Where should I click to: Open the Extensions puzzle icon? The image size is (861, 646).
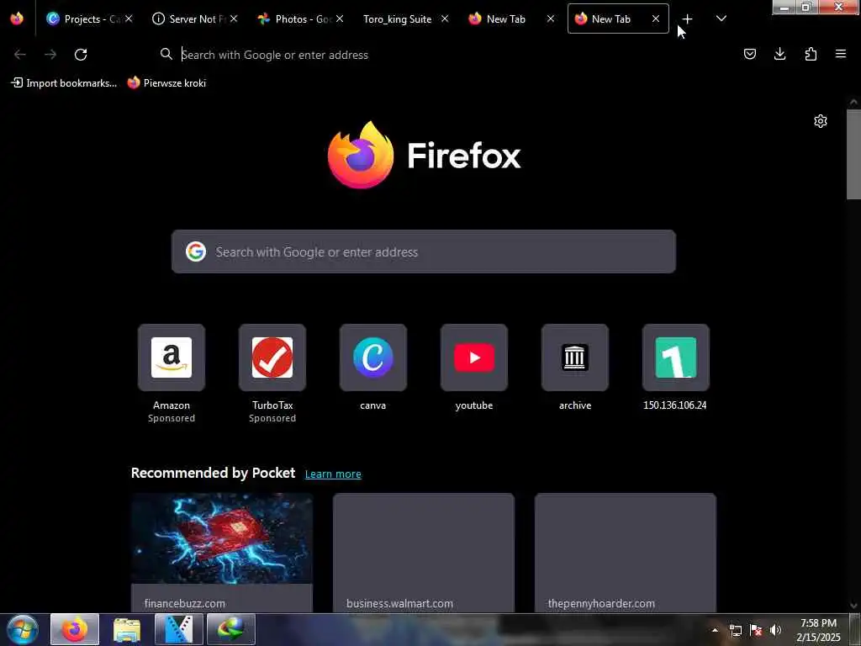(x=811, y=54)
